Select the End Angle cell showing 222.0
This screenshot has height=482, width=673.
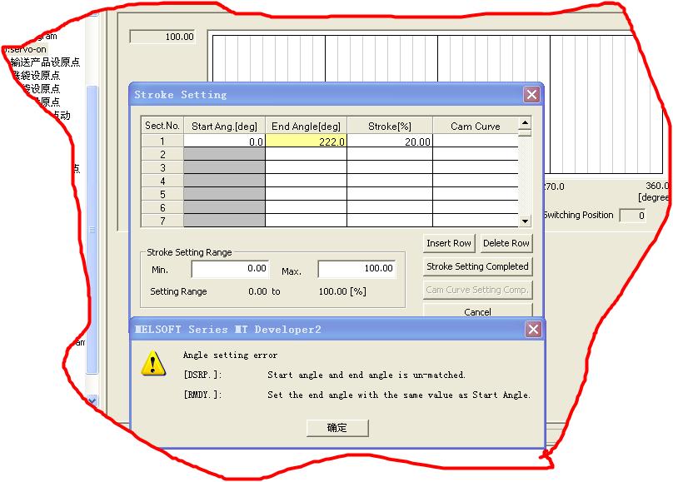306,142
